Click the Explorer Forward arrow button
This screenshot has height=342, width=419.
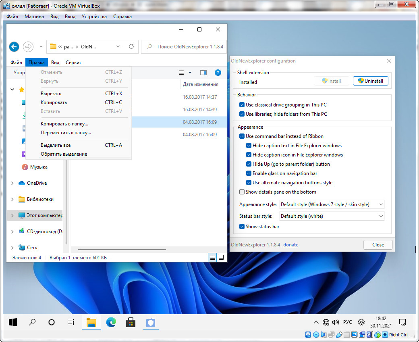point(28,47)
